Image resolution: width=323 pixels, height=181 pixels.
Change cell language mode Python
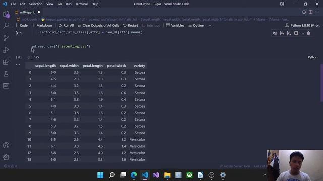[312, 57]
